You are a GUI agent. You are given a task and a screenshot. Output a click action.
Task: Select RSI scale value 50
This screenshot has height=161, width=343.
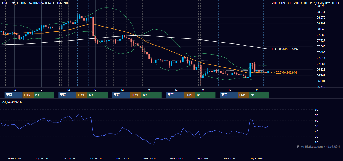[x=316, y=126]
